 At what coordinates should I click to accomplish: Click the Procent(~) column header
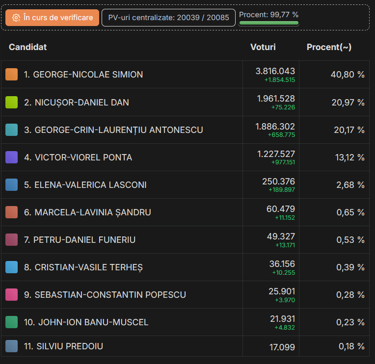tap(329, 47)
